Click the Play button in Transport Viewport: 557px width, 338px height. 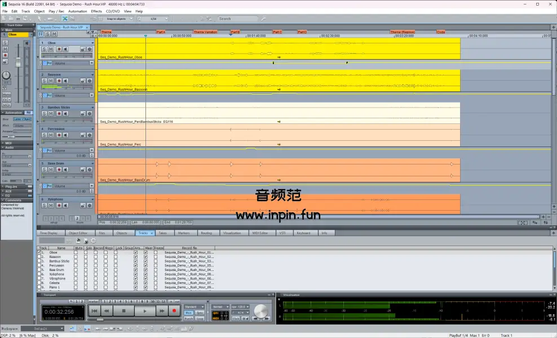tap(145, 311)
